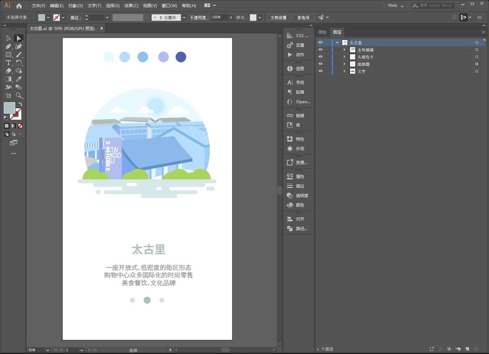Go to the Home screen icon
This screenshot has width=489, height=354.
click(19, 5)
